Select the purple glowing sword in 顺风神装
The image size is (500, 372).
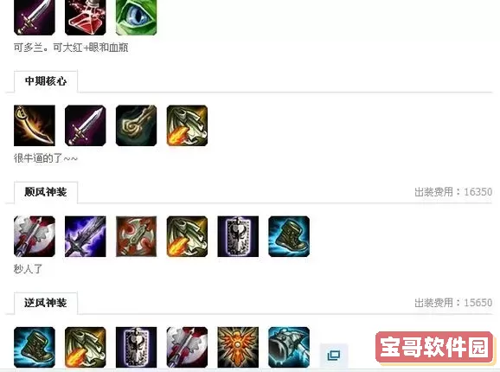(x=85, y=236)
